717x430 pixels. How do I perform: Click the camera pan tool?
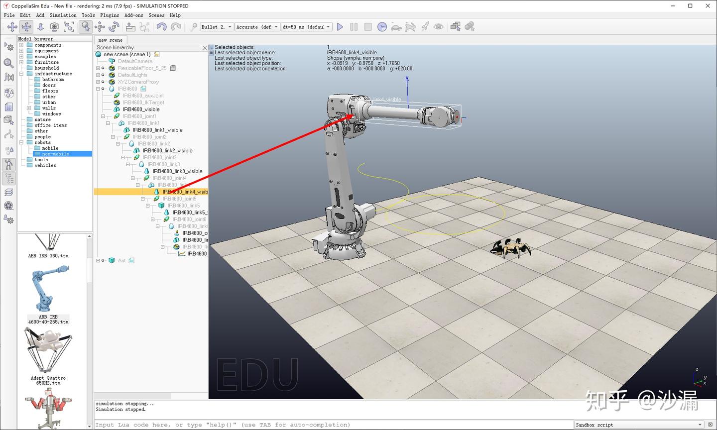pos(12,27)
